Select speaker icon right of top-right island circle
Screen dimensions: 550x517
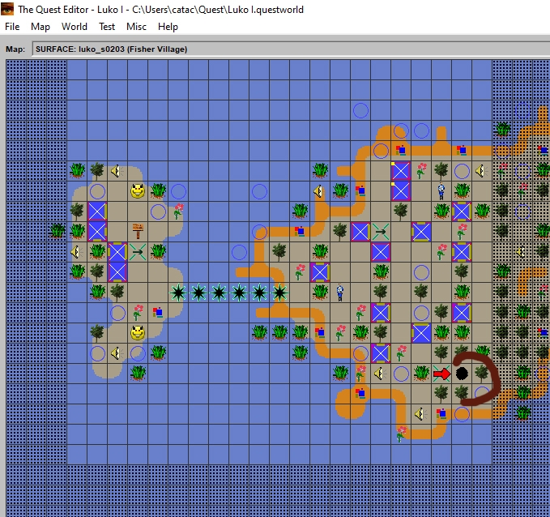[x=481, y=171]
